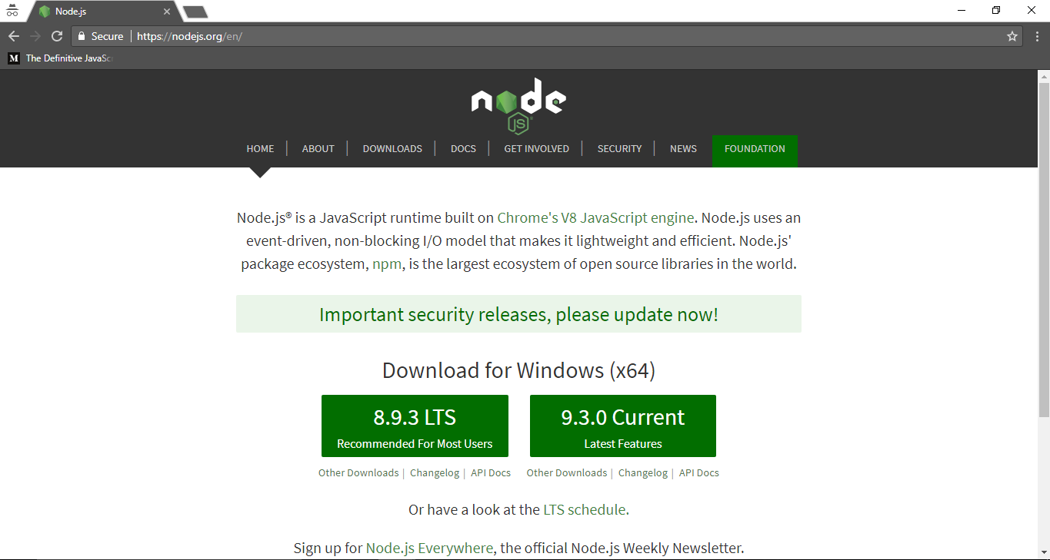Open Changelog under 9.3.0 Current
Screen dimensions: 1050x560
point(643,473)
